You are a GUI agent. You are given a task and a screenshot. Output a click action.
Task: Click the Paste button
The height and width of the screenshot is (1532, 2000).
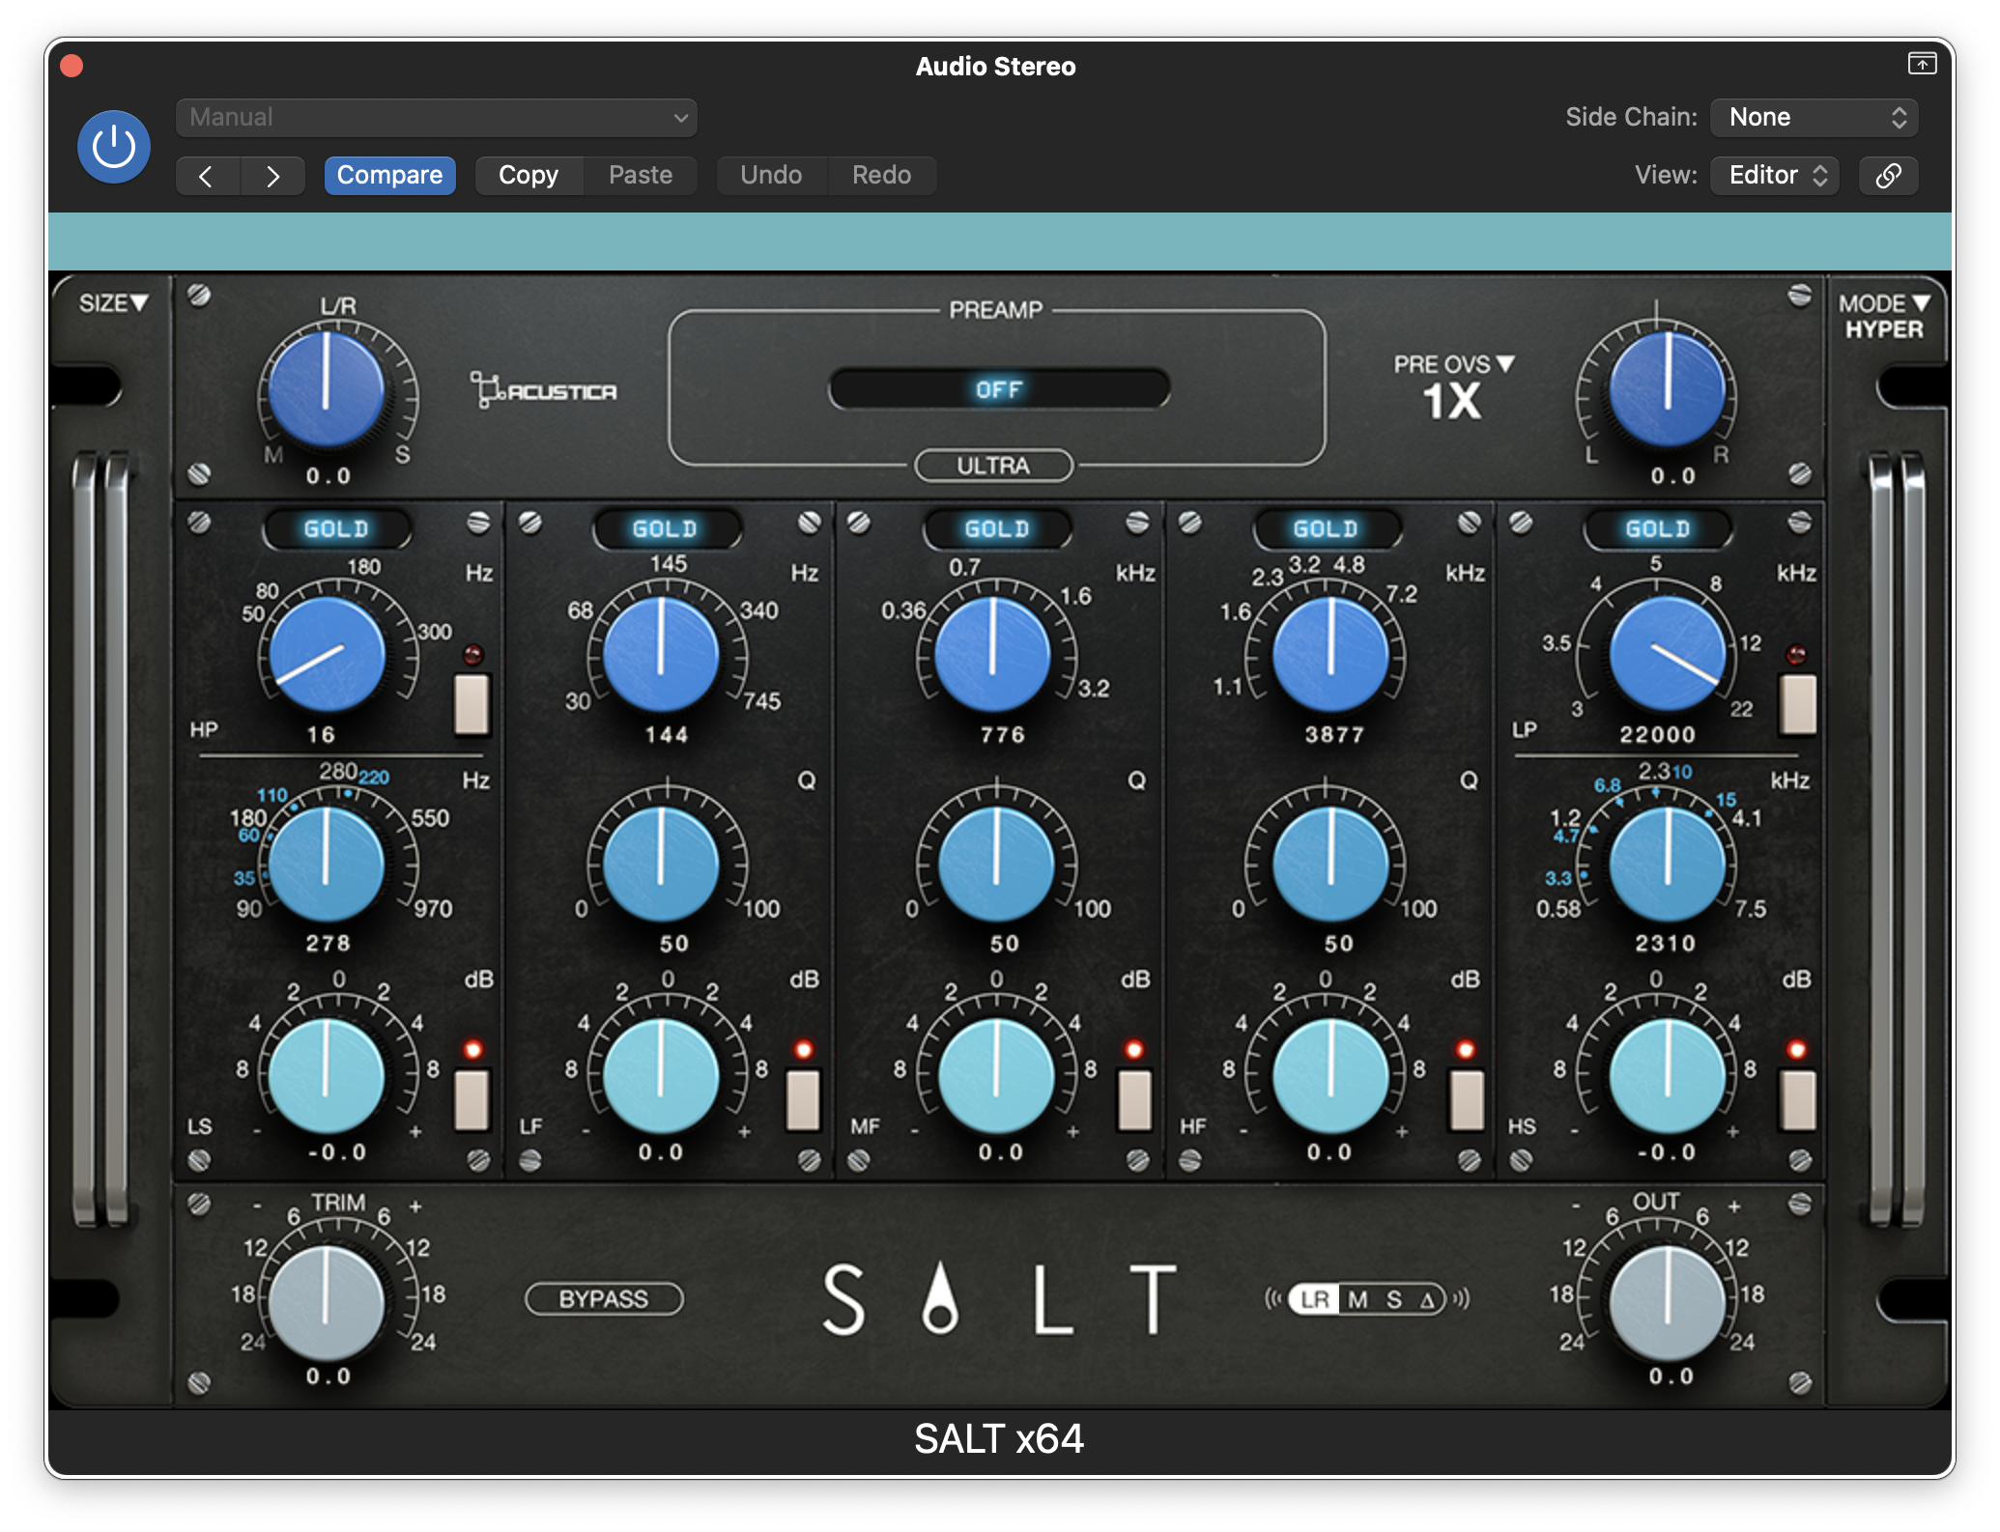coord(641,176)
